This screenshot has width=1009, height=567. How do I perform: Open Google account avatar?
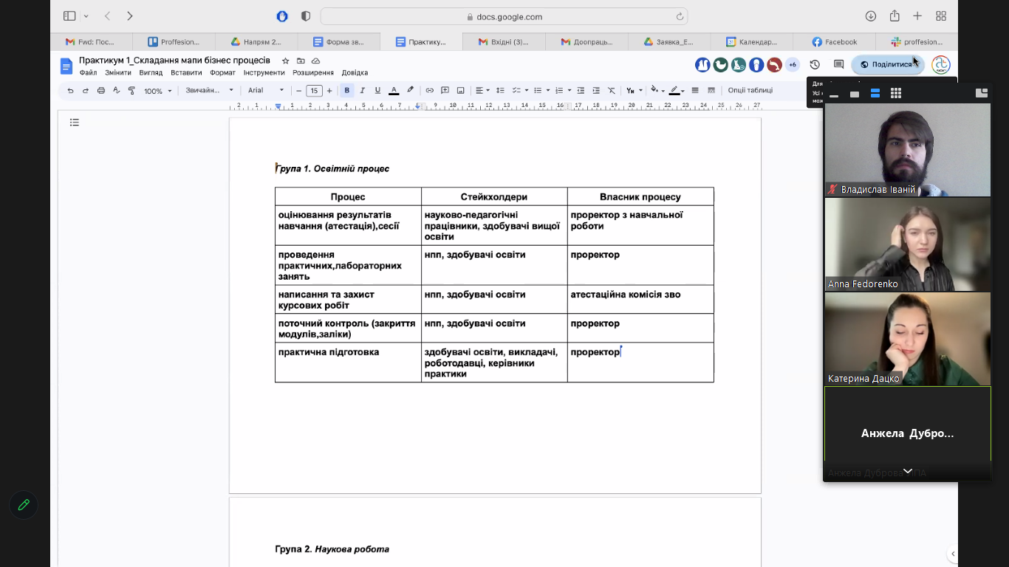[940, 65]
